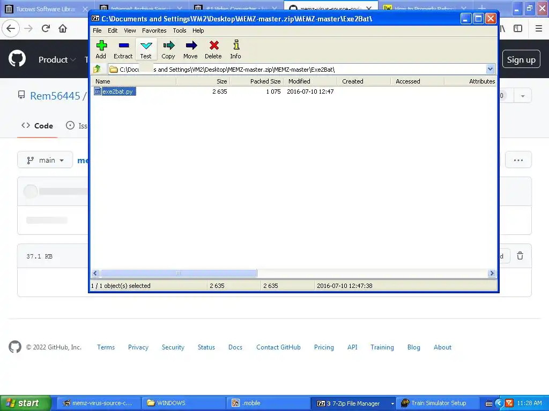Viewport: 549px width, 411px height.
Task: Expand the Product menu on GitHub
Action: [57, 60]
